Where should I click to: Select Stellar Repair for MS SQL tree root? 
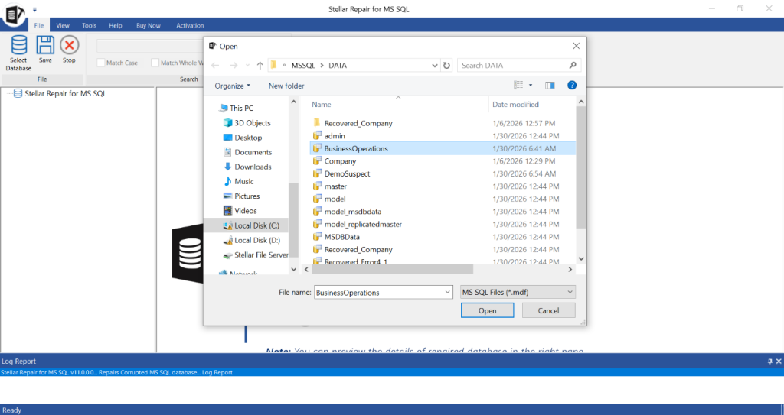pos(66,93)
